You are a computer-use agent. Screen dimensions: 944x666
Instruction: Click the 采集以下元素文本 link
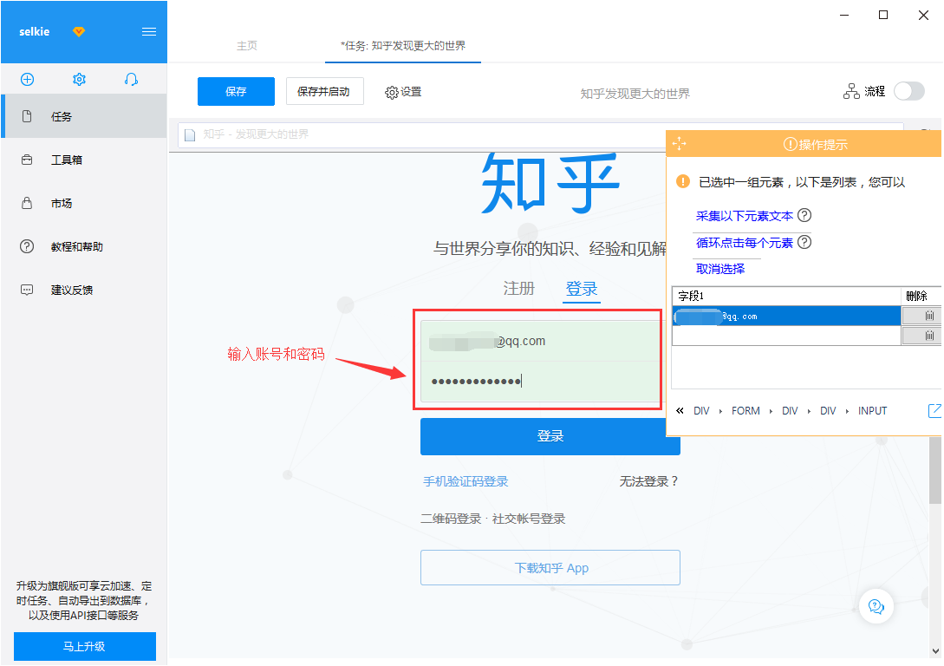pyautogui.click(x=744, y=216)
